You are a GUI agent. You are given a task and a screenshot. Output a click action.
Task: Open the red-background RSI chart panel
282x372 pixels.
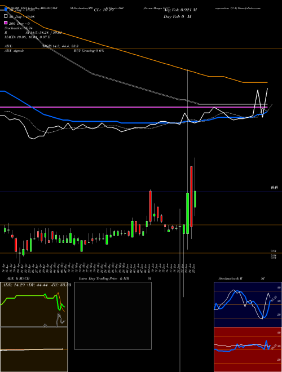(x=248, y=349)
